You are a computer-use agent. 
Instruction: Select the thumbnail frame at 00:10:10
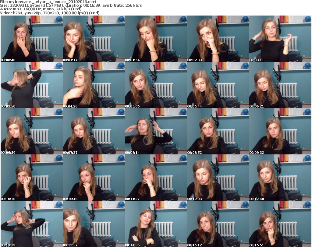pos(32,178)
